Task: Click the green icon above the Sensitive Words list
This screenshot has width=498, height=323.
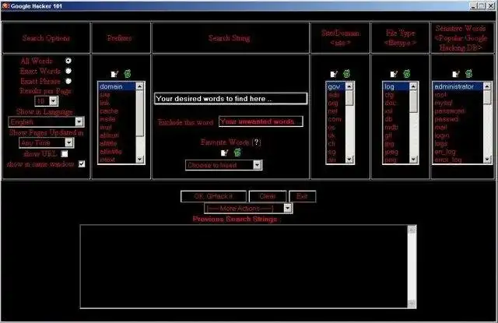Action: pos(468,74)
